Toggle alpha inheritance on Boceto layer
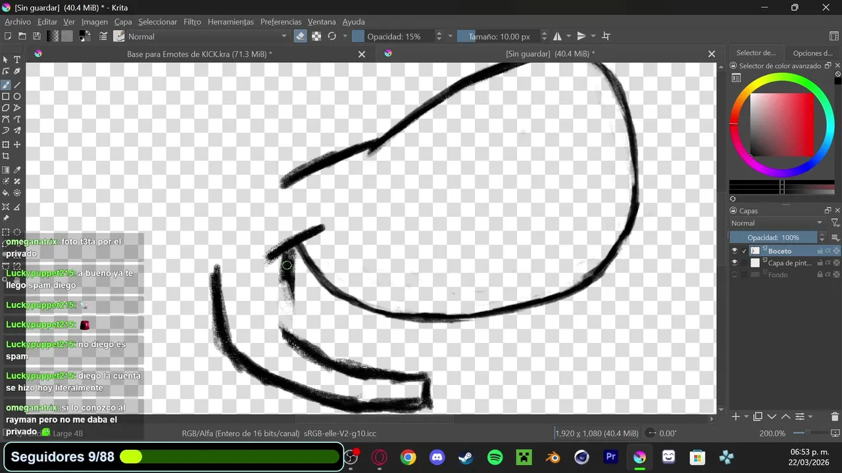This screenshot has width=842, height=473. pyautogui.click(x=828, y=251)
